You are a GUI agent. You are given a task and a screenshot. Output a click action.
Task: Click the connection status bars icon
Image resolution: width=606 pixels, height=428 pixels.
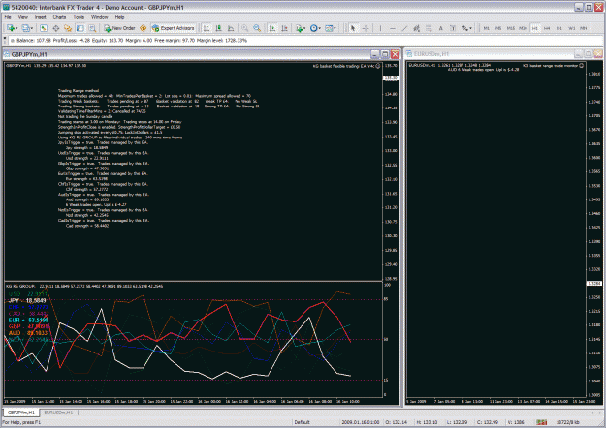pyautogui.click(x=542, y=422)
